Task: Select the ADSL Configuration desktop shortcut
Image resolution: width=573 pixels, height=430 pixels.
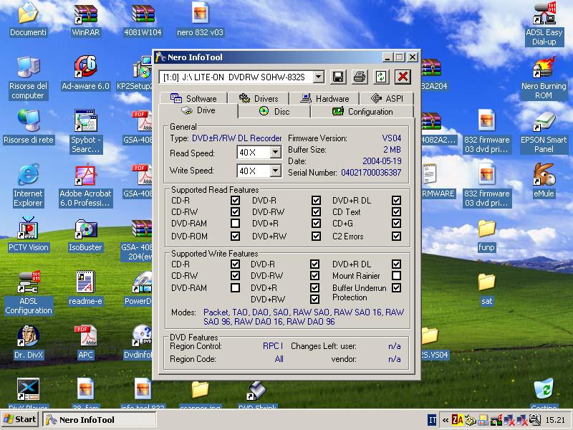Action: click(28, 292)
